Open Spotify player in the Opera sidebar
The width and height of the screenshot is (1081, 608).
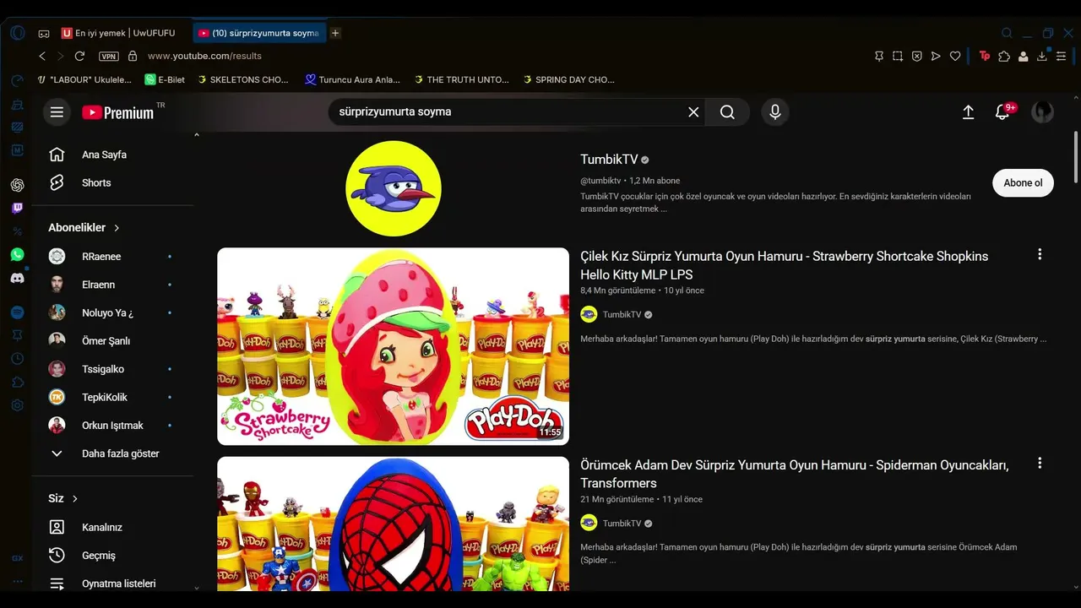[x=17, y=312]
